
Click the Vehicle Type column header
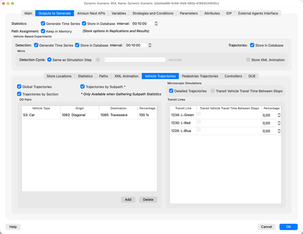pyautogui.click(x=41, y=108)
